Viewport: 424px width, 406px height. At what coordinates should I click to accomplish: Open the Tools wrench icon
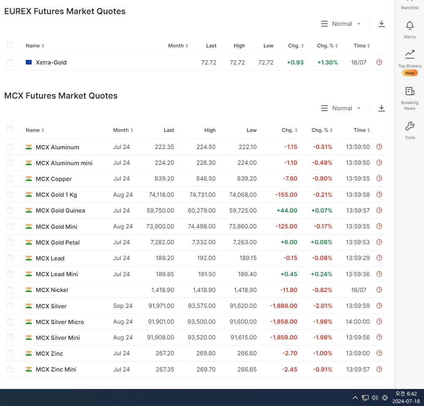(x=410, y=126)
